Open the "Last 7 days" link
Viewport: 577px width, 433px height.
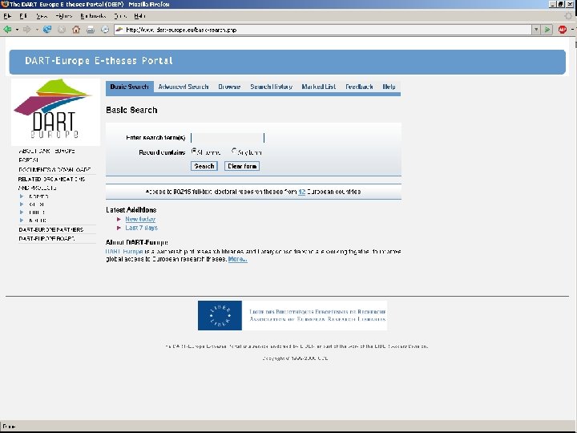tap(141, 228)
